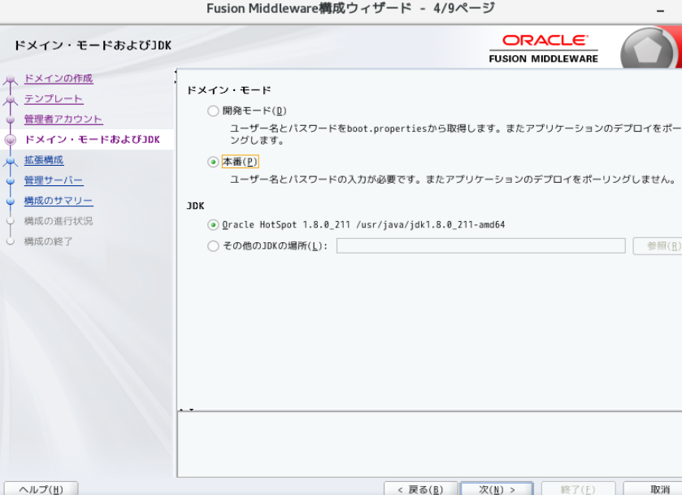Select ドメイン・モードおよびJDK current step
This screenshot has width=682, height=495.
coord(92,140)
